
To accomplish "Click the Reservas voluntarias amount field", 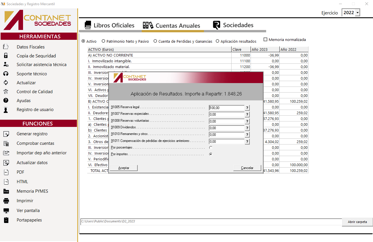I will pyautogui.click(x=227, y=121).
